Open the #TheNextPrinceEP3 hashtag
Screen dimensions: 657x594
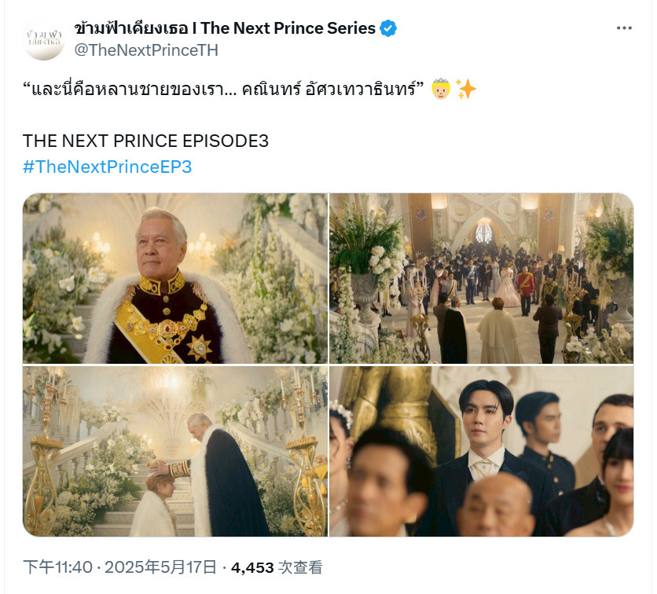point(107,167)
